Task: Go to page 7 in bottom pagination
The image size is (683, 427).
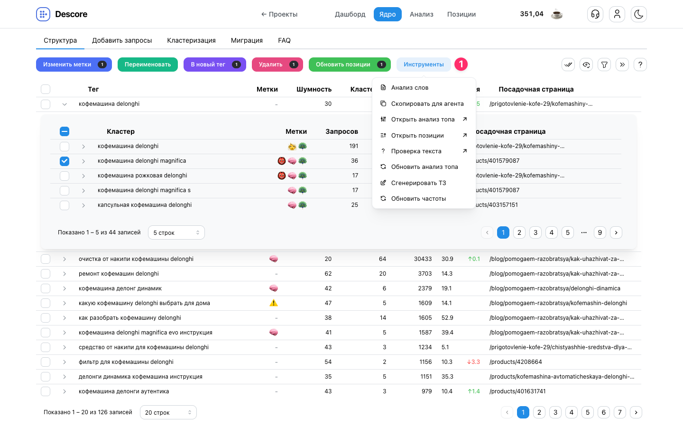Action: tap(620, 412)
